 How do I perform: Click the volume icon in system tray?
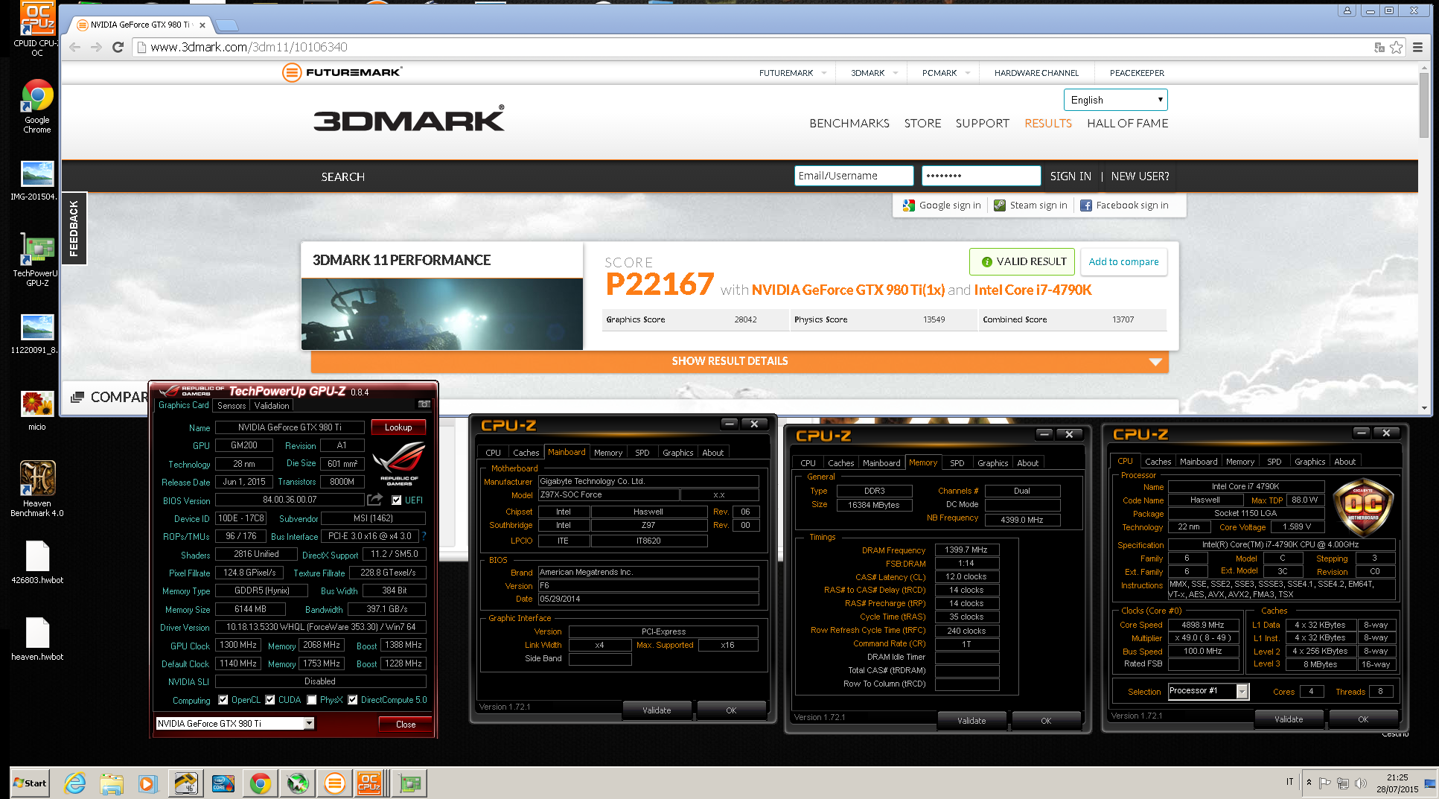click(x=1361, y=783)
